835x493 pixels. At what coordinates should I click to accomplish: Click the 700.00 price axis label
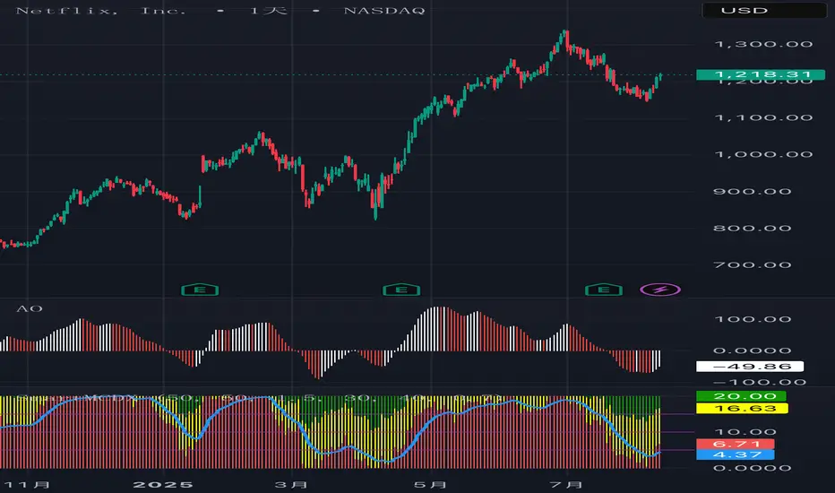tap(752, 265)
